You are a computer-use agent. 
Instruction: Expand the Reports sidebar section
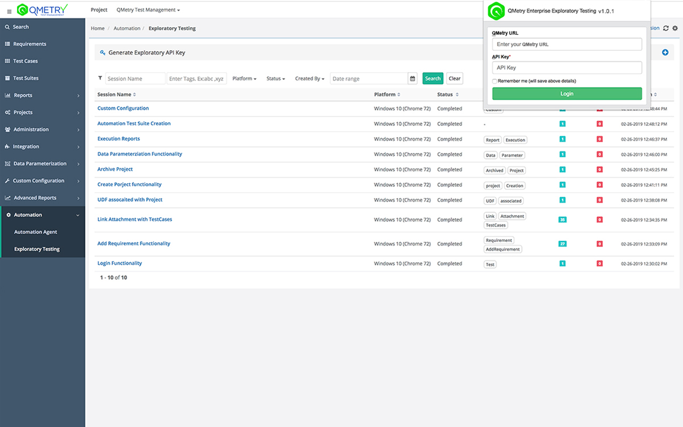click(x=43, y=95)
